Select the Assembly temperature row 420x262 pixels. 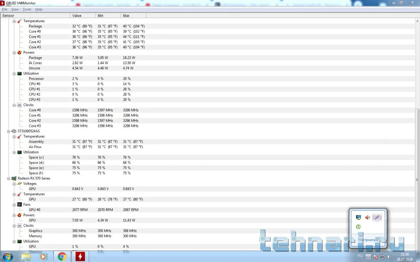(x=207, y=142)
